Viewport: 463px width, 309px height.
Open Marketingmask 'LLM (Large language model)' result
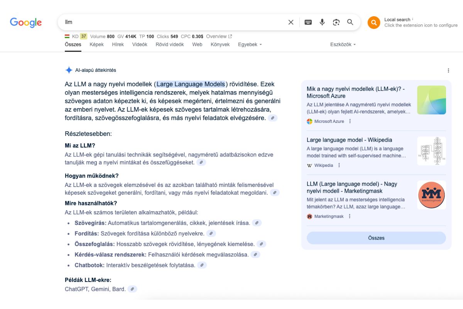pos(352,187)
